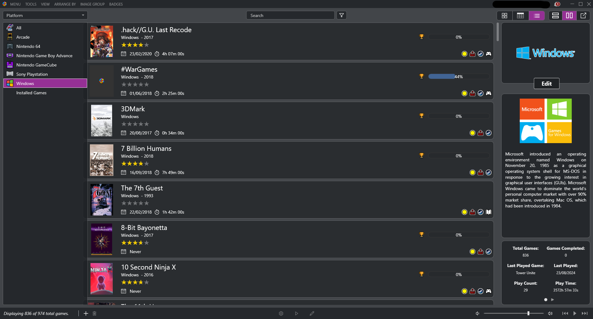Click the .hack//G.U. achievements trophy icon
This screenshot has height=319, width=593.
coord(422,37)
